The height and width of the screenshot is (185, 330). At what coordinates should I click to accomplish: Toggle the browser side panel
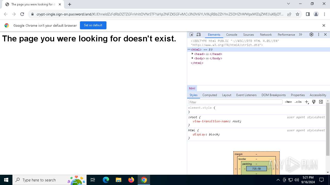pyautogui.click(x=308, y=14)
